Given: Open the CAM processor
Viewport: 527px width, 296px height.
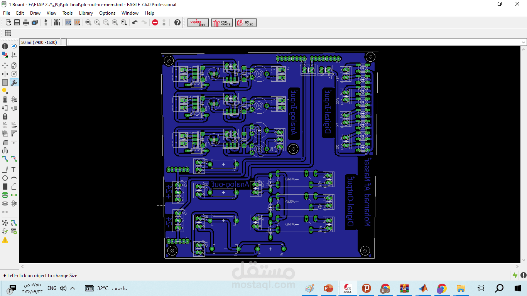Looking at the screenshot, I should [34, 23].
